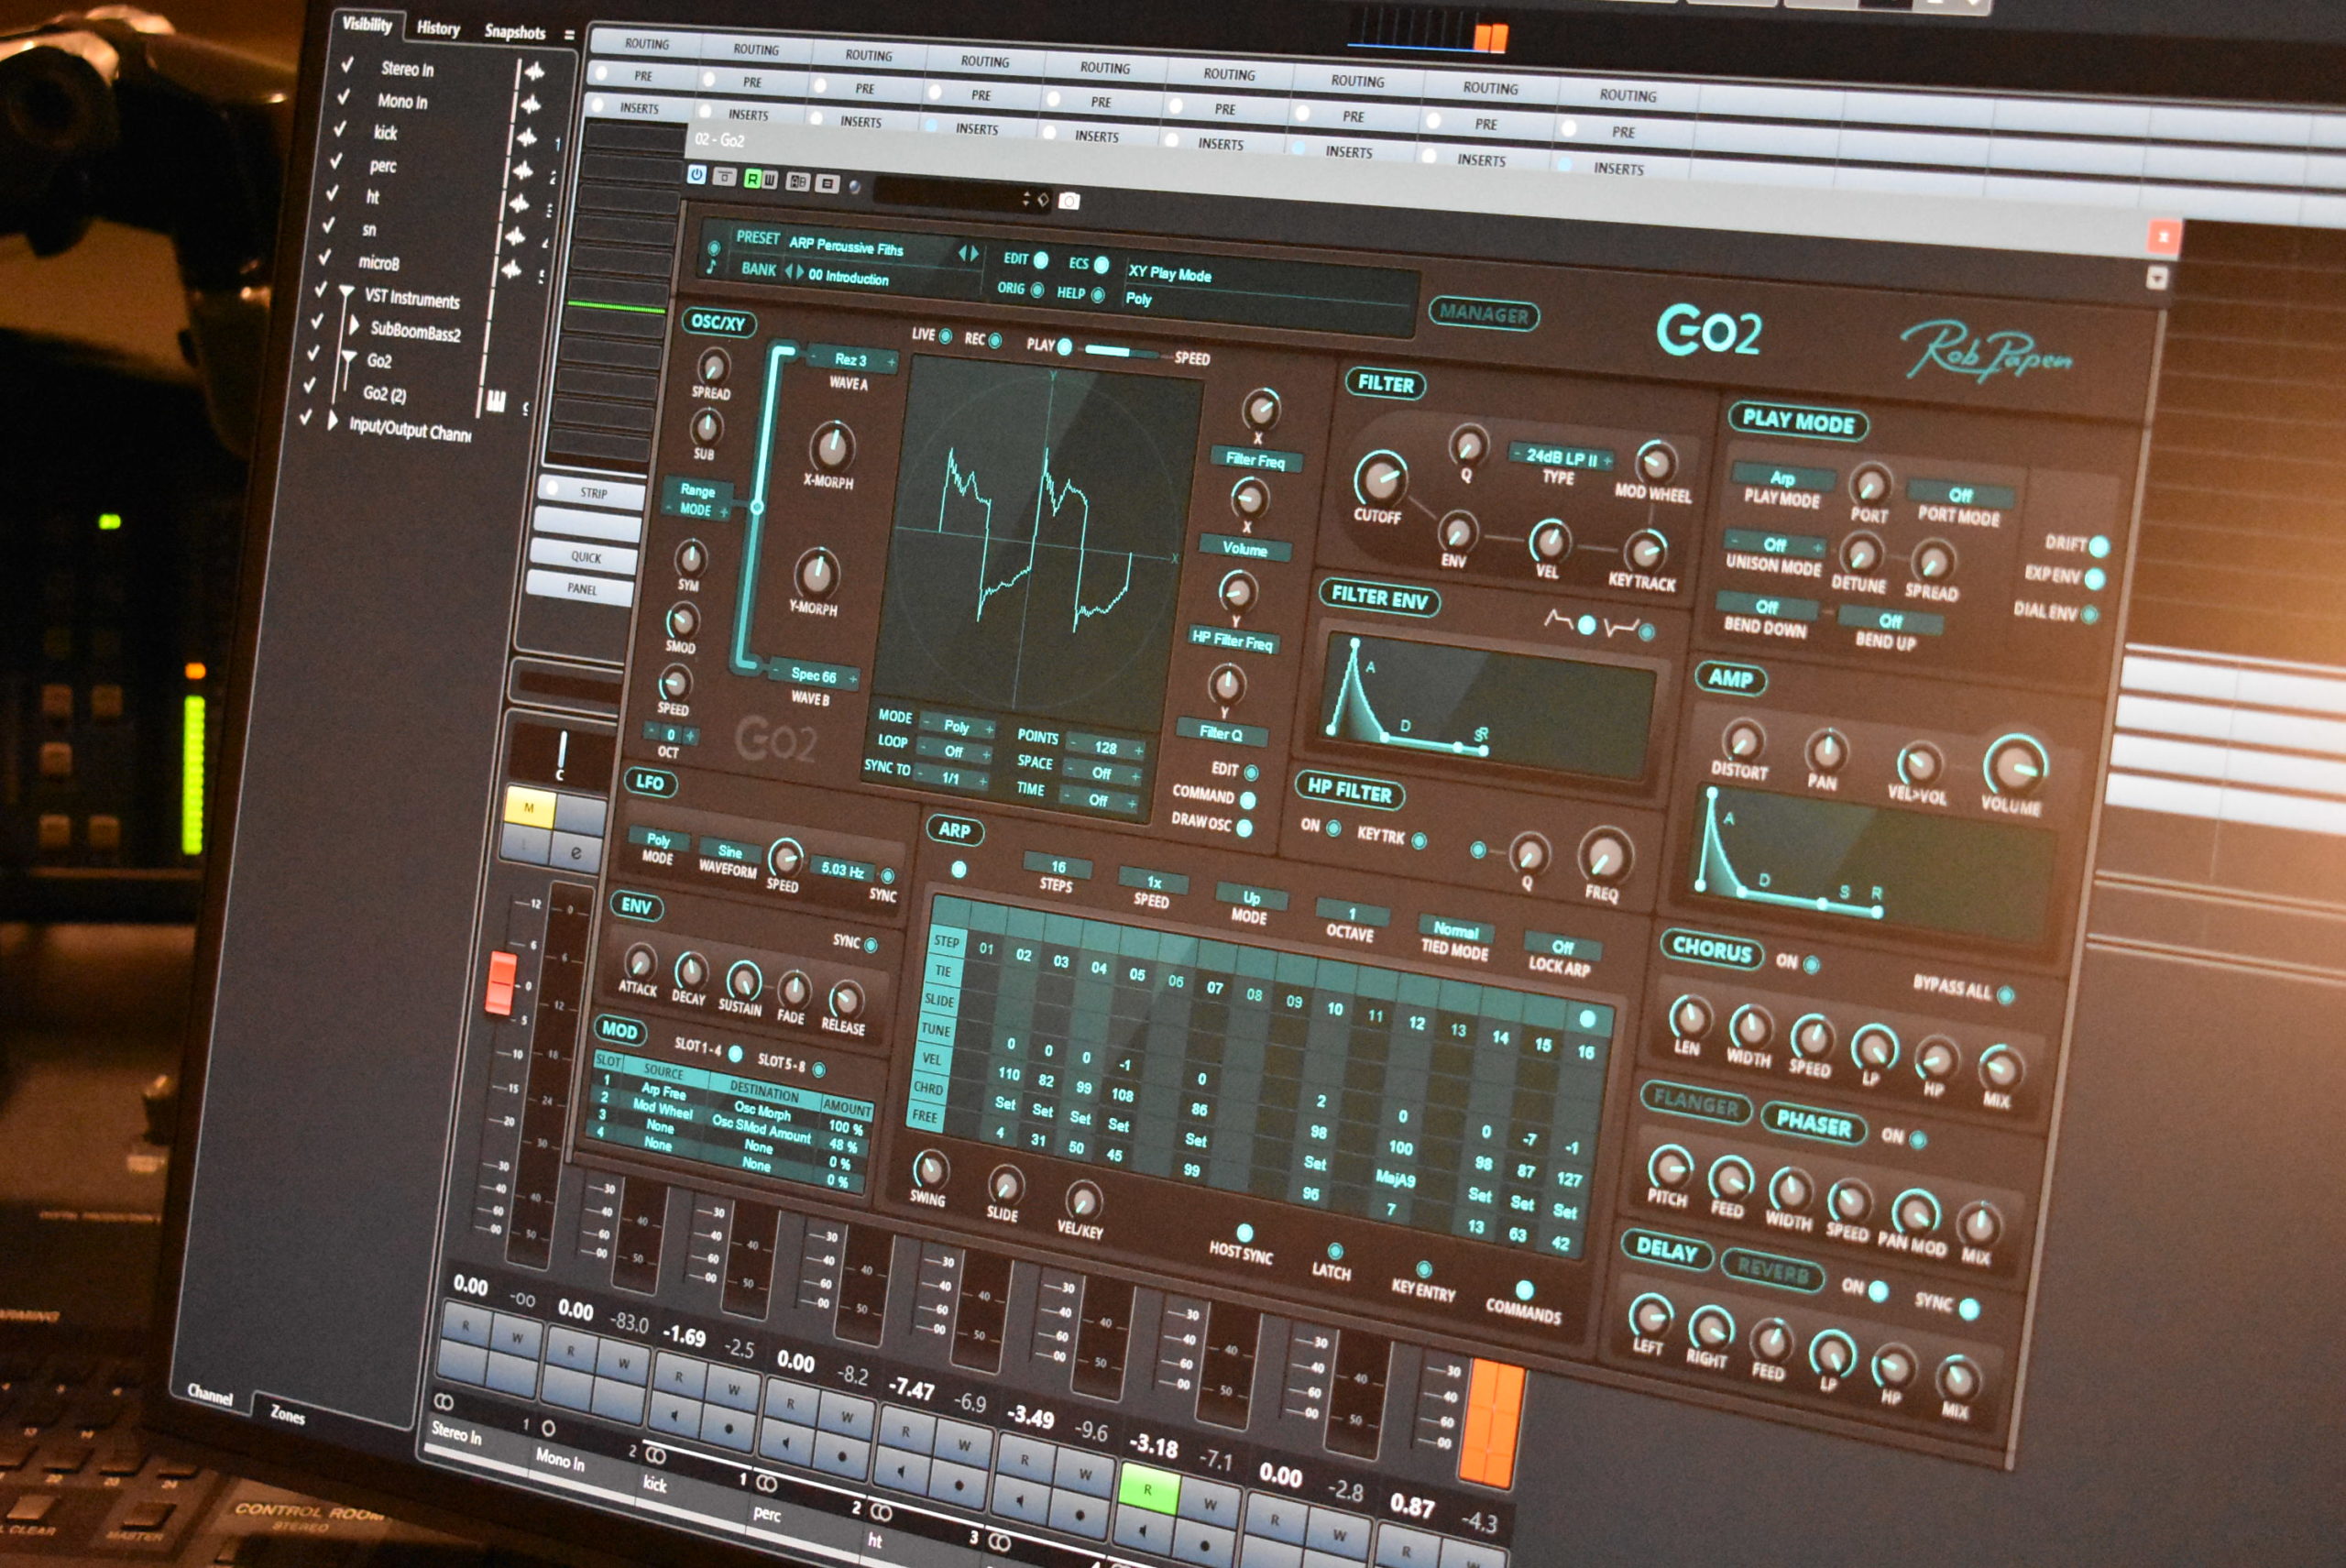The width and height of the screenshot is (2346, 1568).
Task: Click the BANK arrows beside 00 Introduction
Action: tap(794, 271)
